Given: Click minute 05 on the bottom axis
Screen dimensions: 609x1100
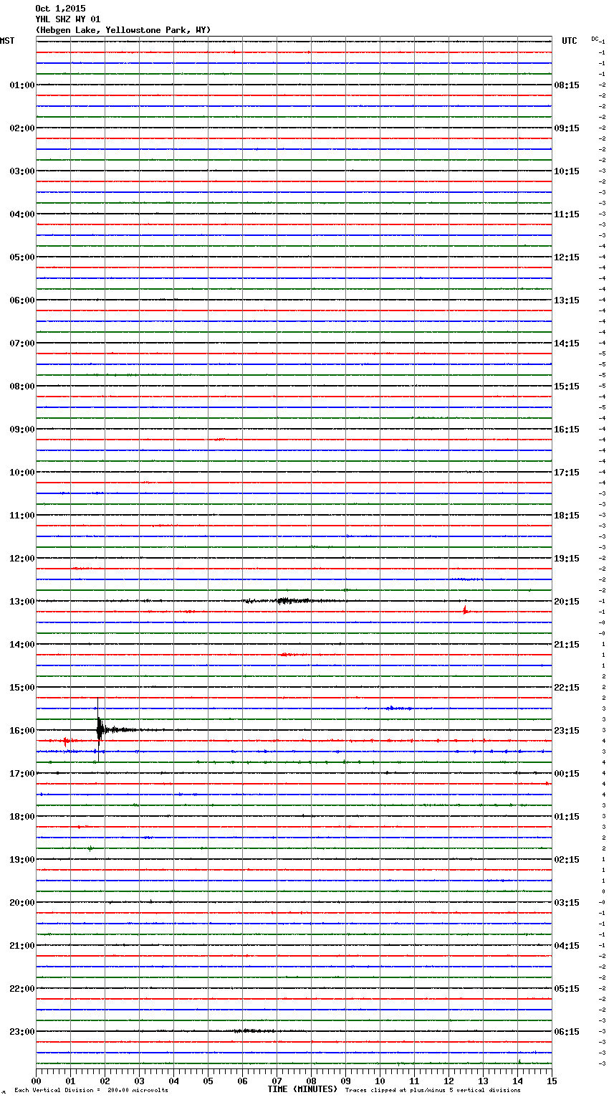Looking at the screenshot, I should click(208, 1080).
